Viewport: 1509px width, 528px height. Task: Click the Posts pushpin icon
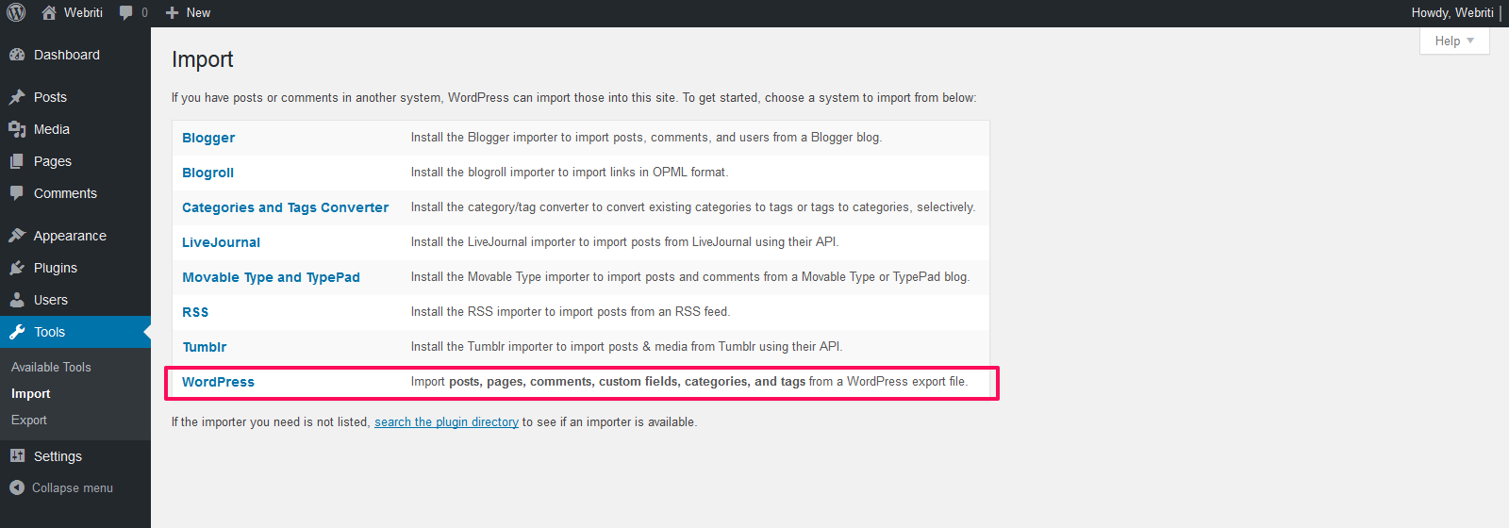click(x=17, y=97)
